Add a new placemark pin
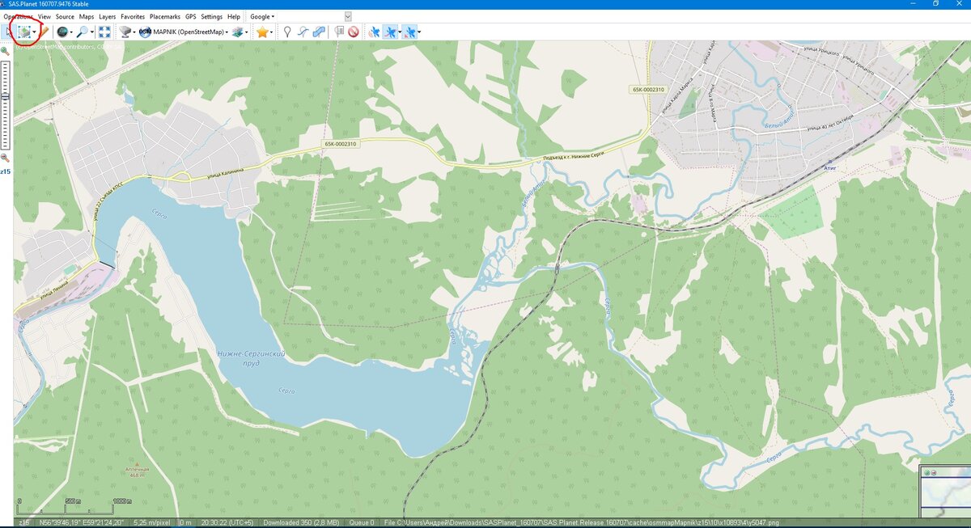This screenshot has width=971, height=528. tap(286, 32)
